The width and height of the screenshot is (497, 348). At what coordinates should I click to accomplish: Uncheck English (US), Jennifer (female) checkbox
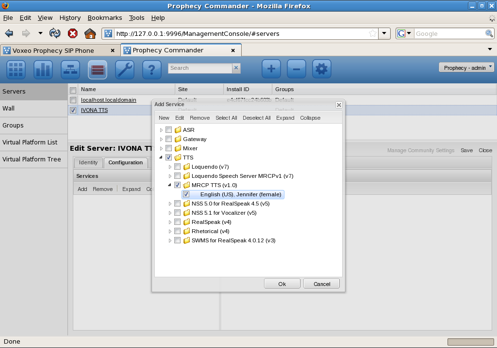pos(186,194)
